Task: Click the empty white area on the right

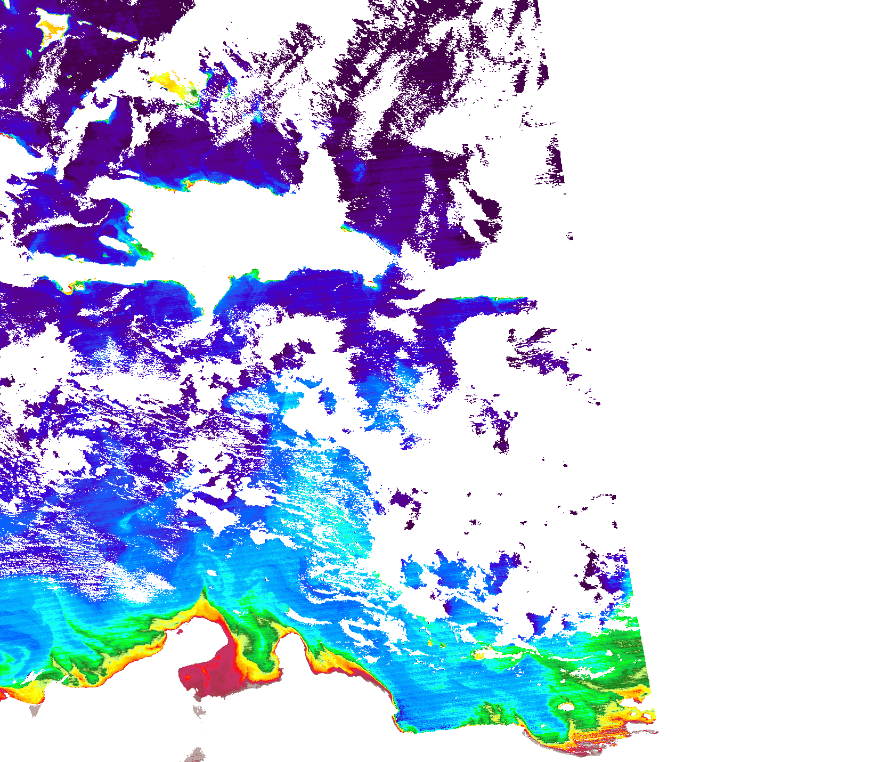Action: click(x=746, y=266)
